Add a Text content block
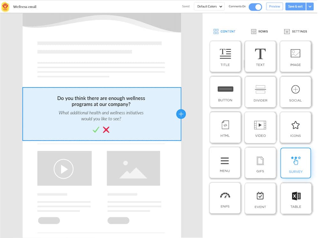The height and width of the screenshot is (238, 319). 260,56
